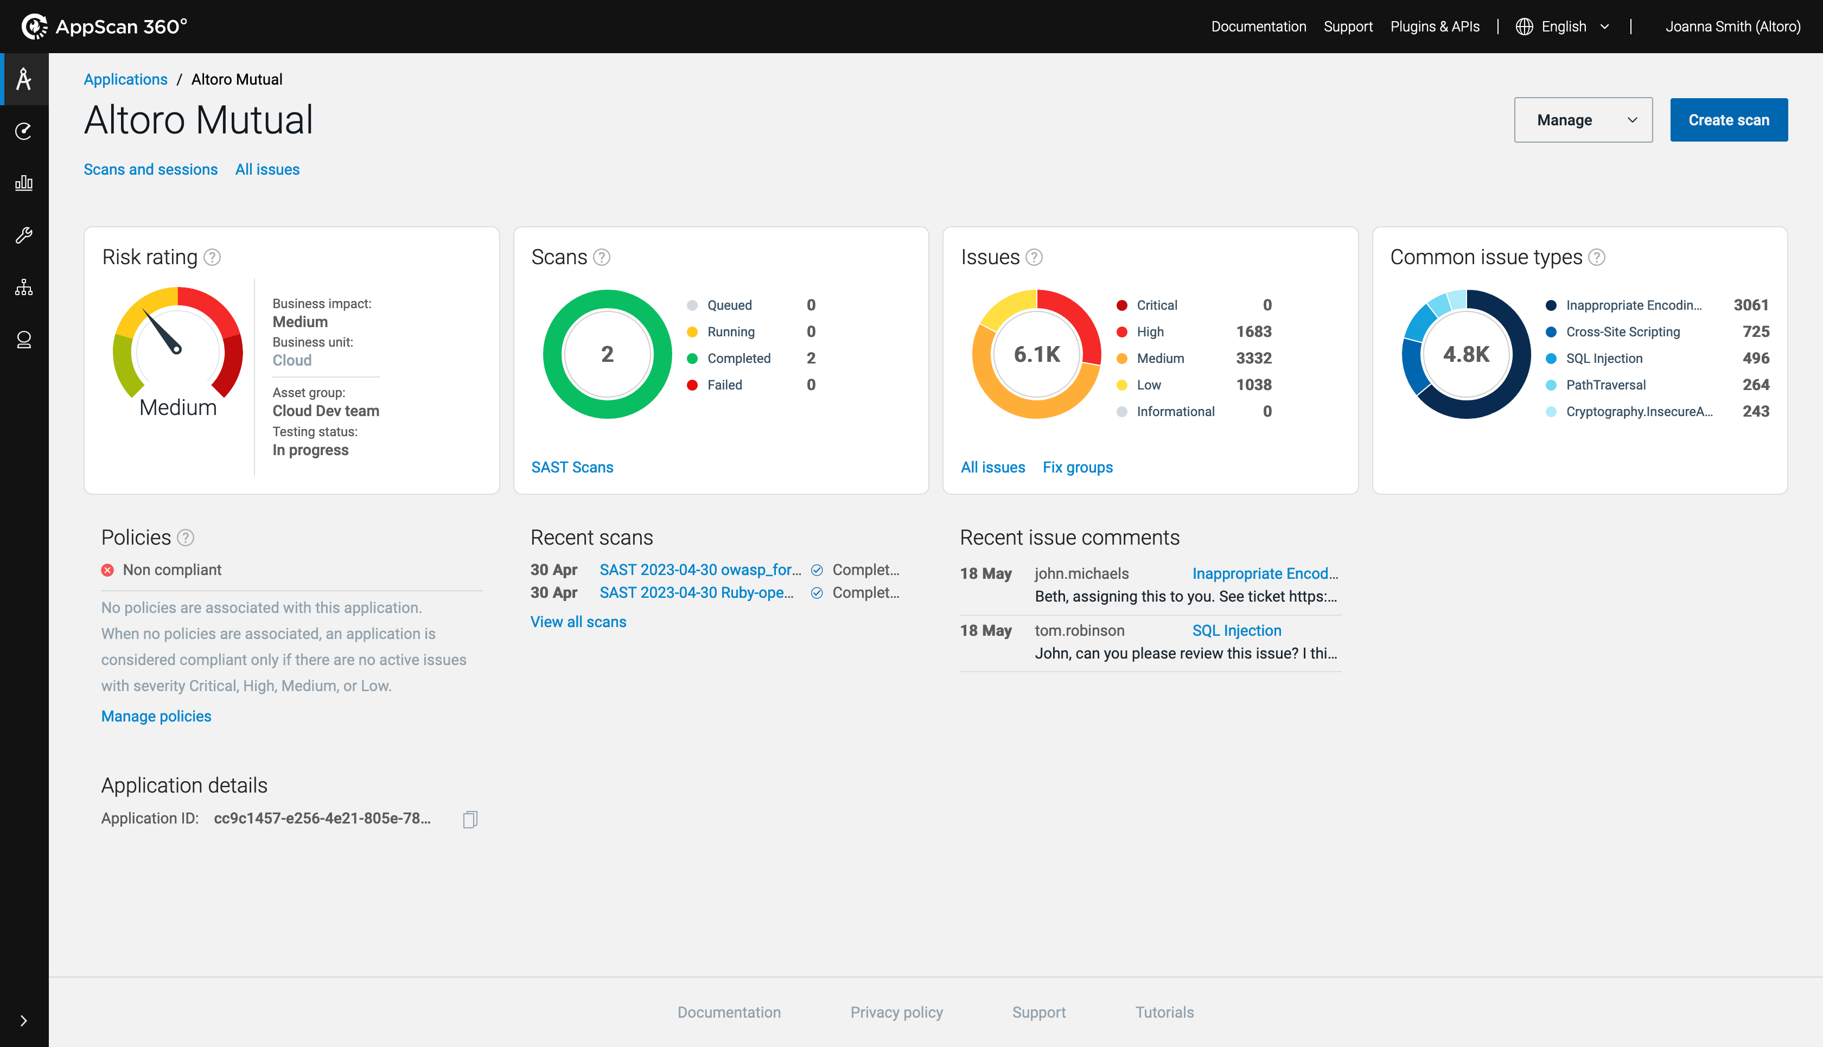
Task: Open View all scans link
Action: pyautogui.click(x=578, y=621)
